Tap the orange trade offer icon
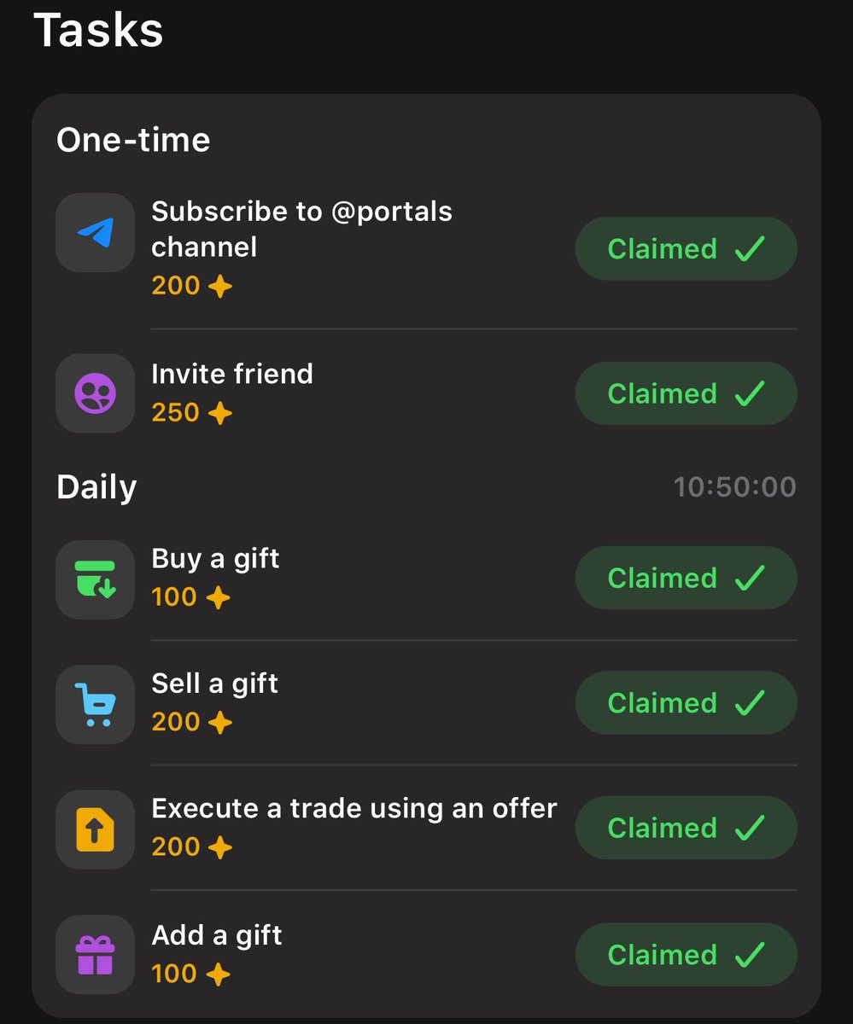This screenshot has width=853, height=1024. click(x=95, y=829)
